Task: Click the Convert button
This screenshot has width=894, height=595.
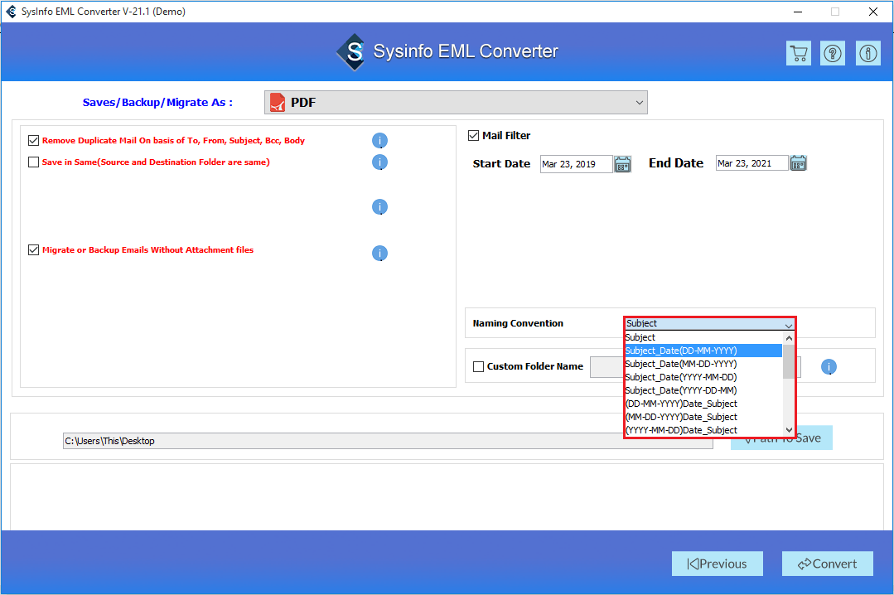Action: click(827, 564)
